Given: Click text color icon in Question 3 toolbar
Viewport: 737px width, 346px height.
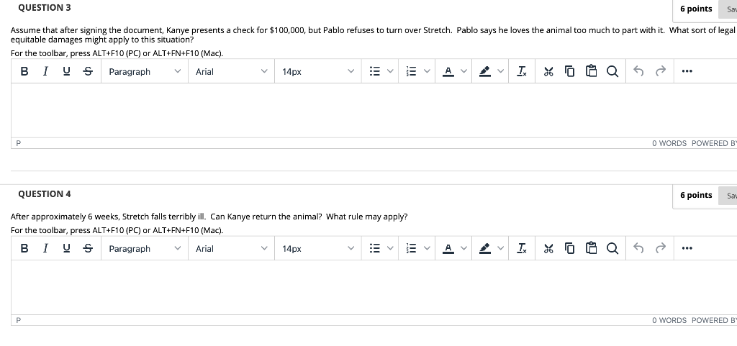Looking at the screenshot, I should [448, 71].
